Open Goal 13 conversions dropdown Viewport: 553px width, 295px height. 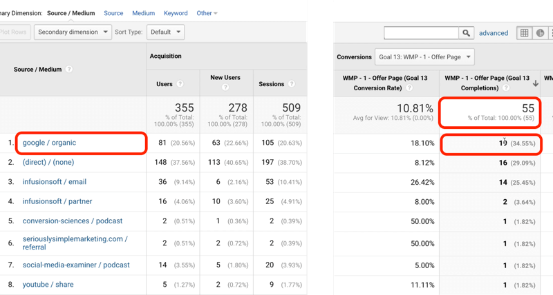(x=424, y=57)
